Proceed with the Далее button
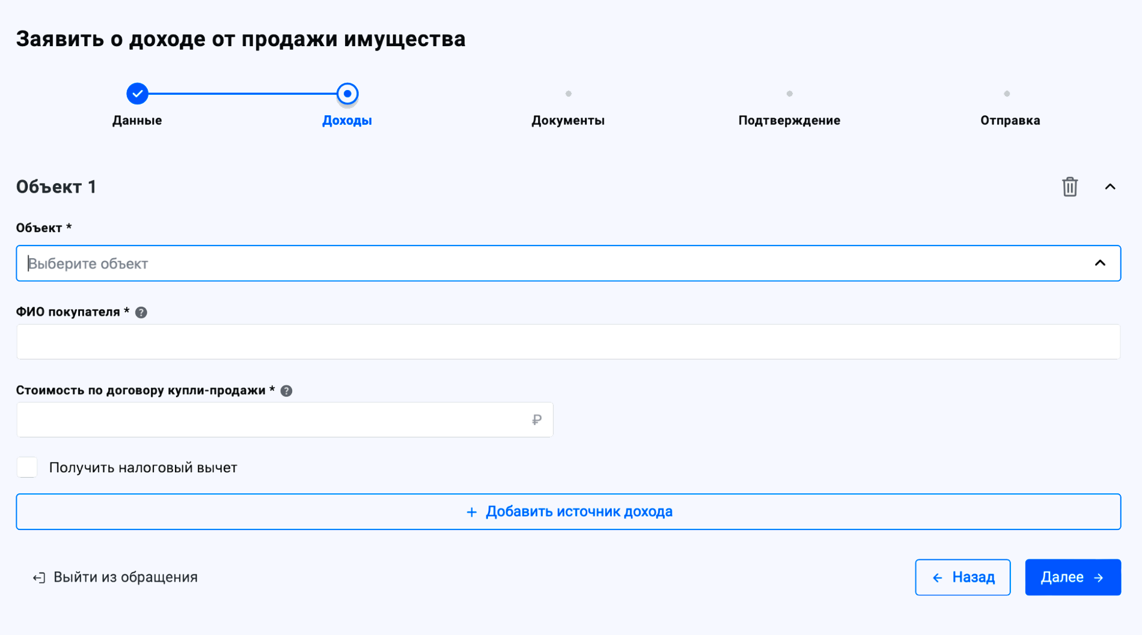 [1073, 577]
